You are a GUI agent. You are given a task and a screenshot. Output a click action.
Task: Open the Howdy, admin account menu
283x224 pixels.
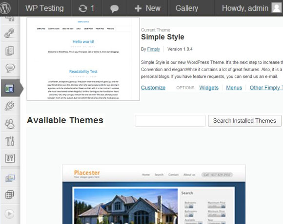click(245, 8)
